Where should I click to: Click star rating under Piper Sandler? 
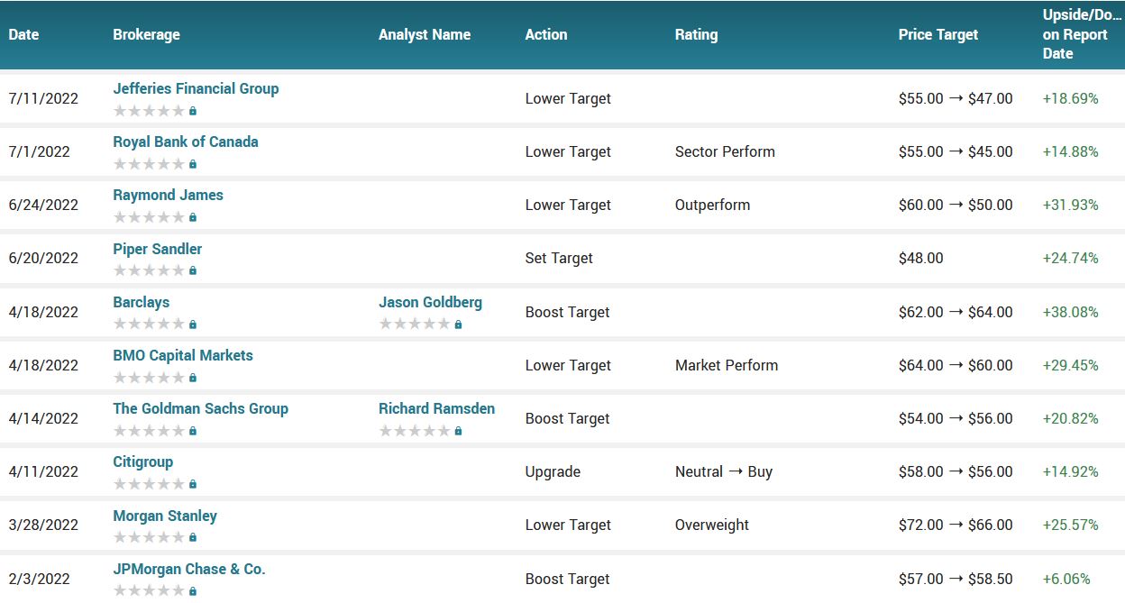click(x=149, y=270)
